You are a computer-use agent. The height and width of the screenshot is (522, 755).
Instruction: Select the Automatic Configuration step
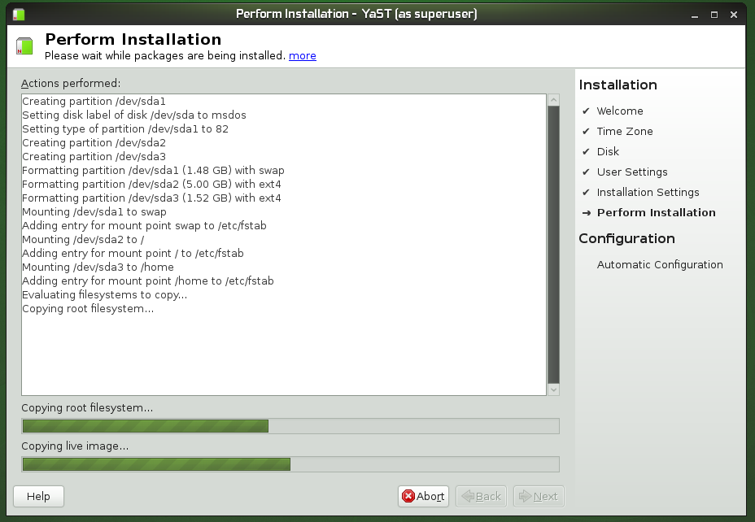tap(660, 264)
